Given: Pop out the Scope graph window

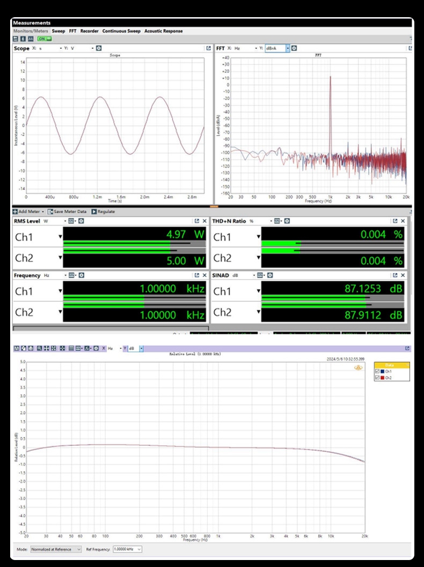Looking at the screenshot, I should coord(208,48).
